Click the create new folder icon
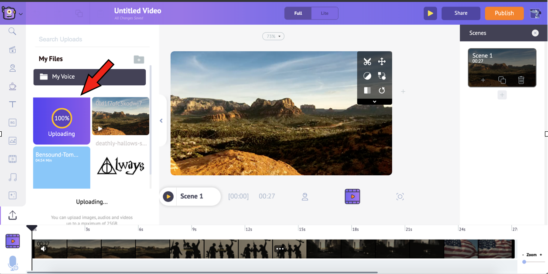This screenshot has height=274, width=548. tap(139, 60)
